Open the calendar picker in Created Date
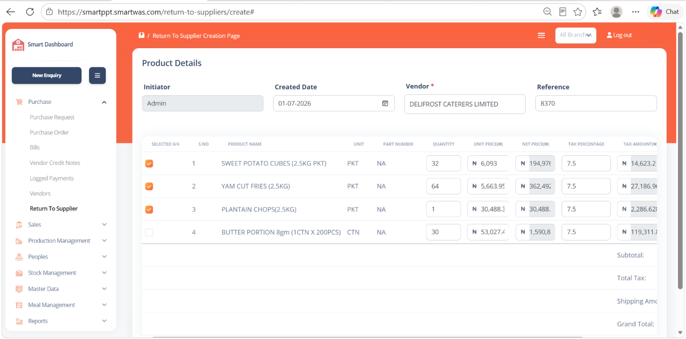686x339 pixels. 385,103
